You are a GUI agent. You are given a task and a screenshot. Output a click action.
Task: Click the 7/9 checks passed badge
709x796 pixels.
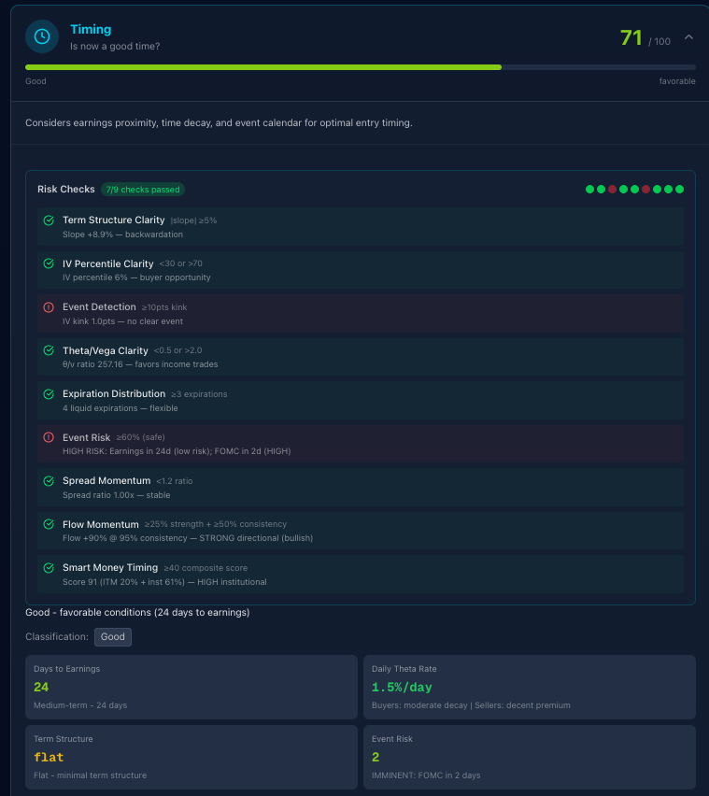point(143,190)
